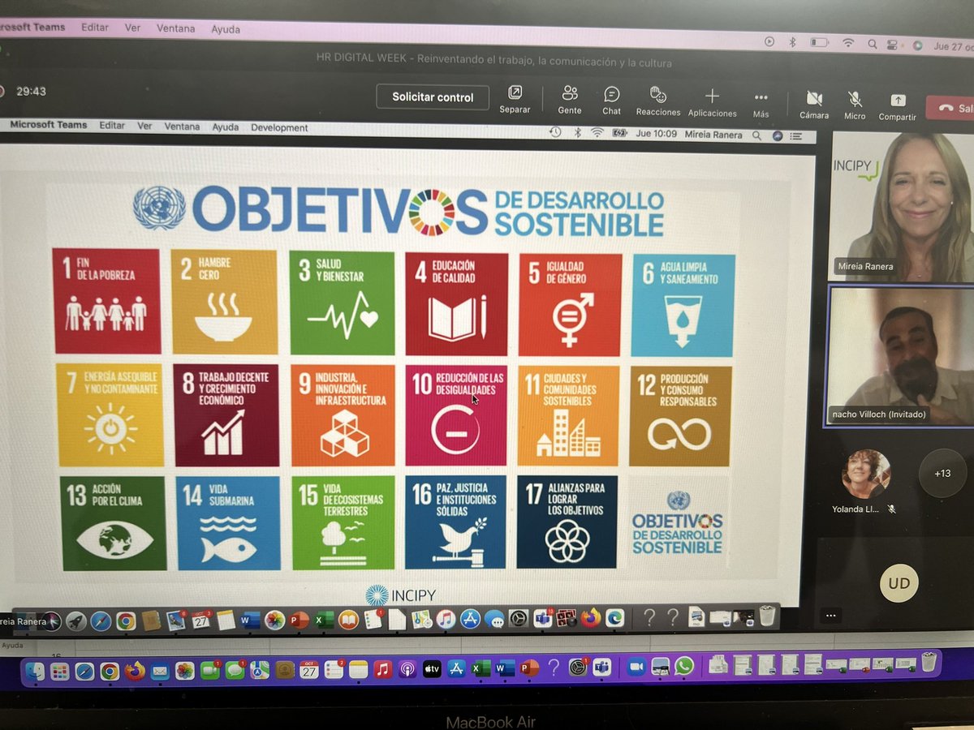Viewport: 974px width, 730px height.
Task: Open WhatsApp in the MacBook's bottom dock
Action: (x=684, y=665)
